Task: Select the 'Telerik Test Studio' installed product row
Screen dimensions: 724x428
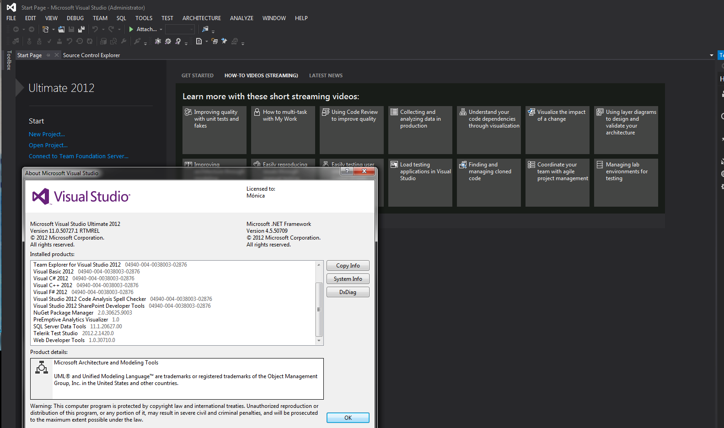Action: click(174, 333)
